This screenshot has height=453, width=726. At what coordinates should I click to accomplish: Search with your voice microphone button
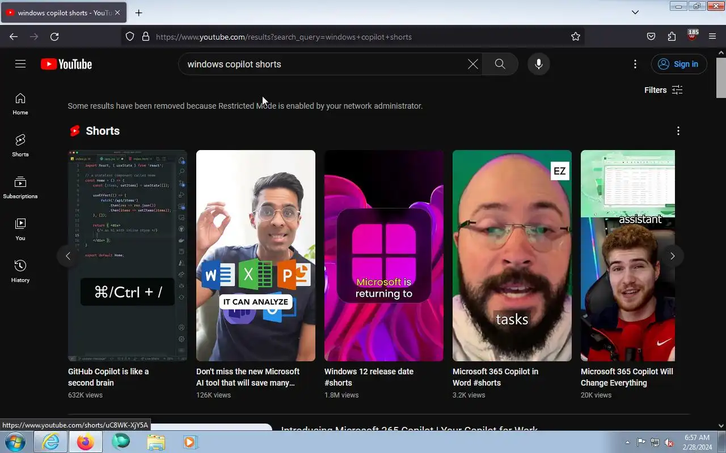(x=539, y=64)
